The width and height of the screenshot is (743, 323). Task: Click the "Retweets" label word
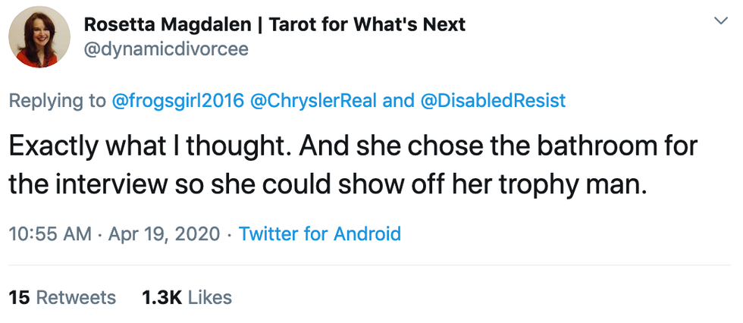(77, 297)
